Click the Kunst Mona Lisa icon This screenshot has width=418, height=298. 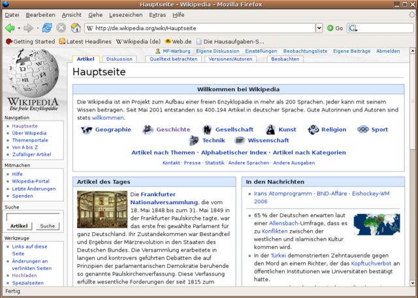point(270,130)
